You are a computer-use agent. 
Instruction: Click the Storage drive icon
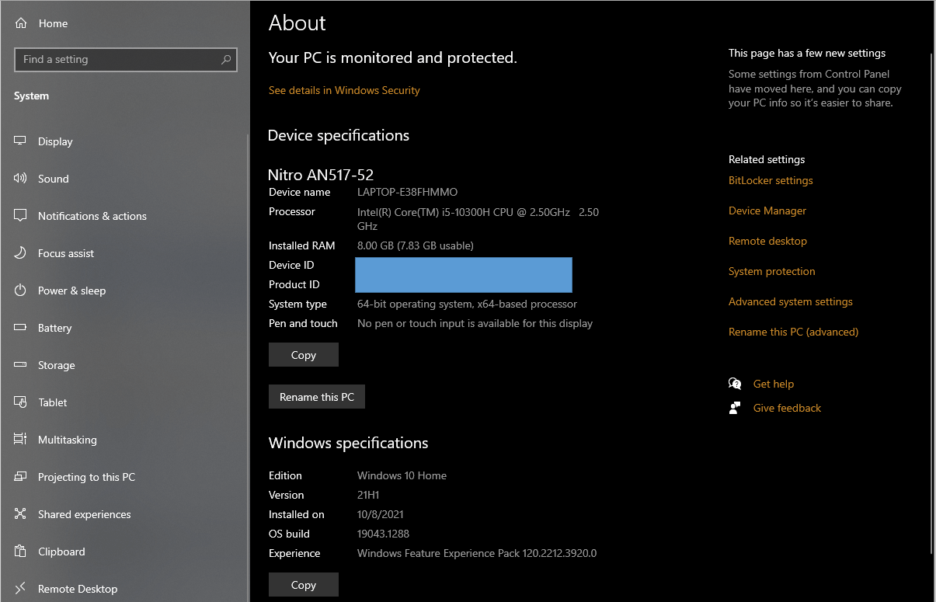point(21,365)
